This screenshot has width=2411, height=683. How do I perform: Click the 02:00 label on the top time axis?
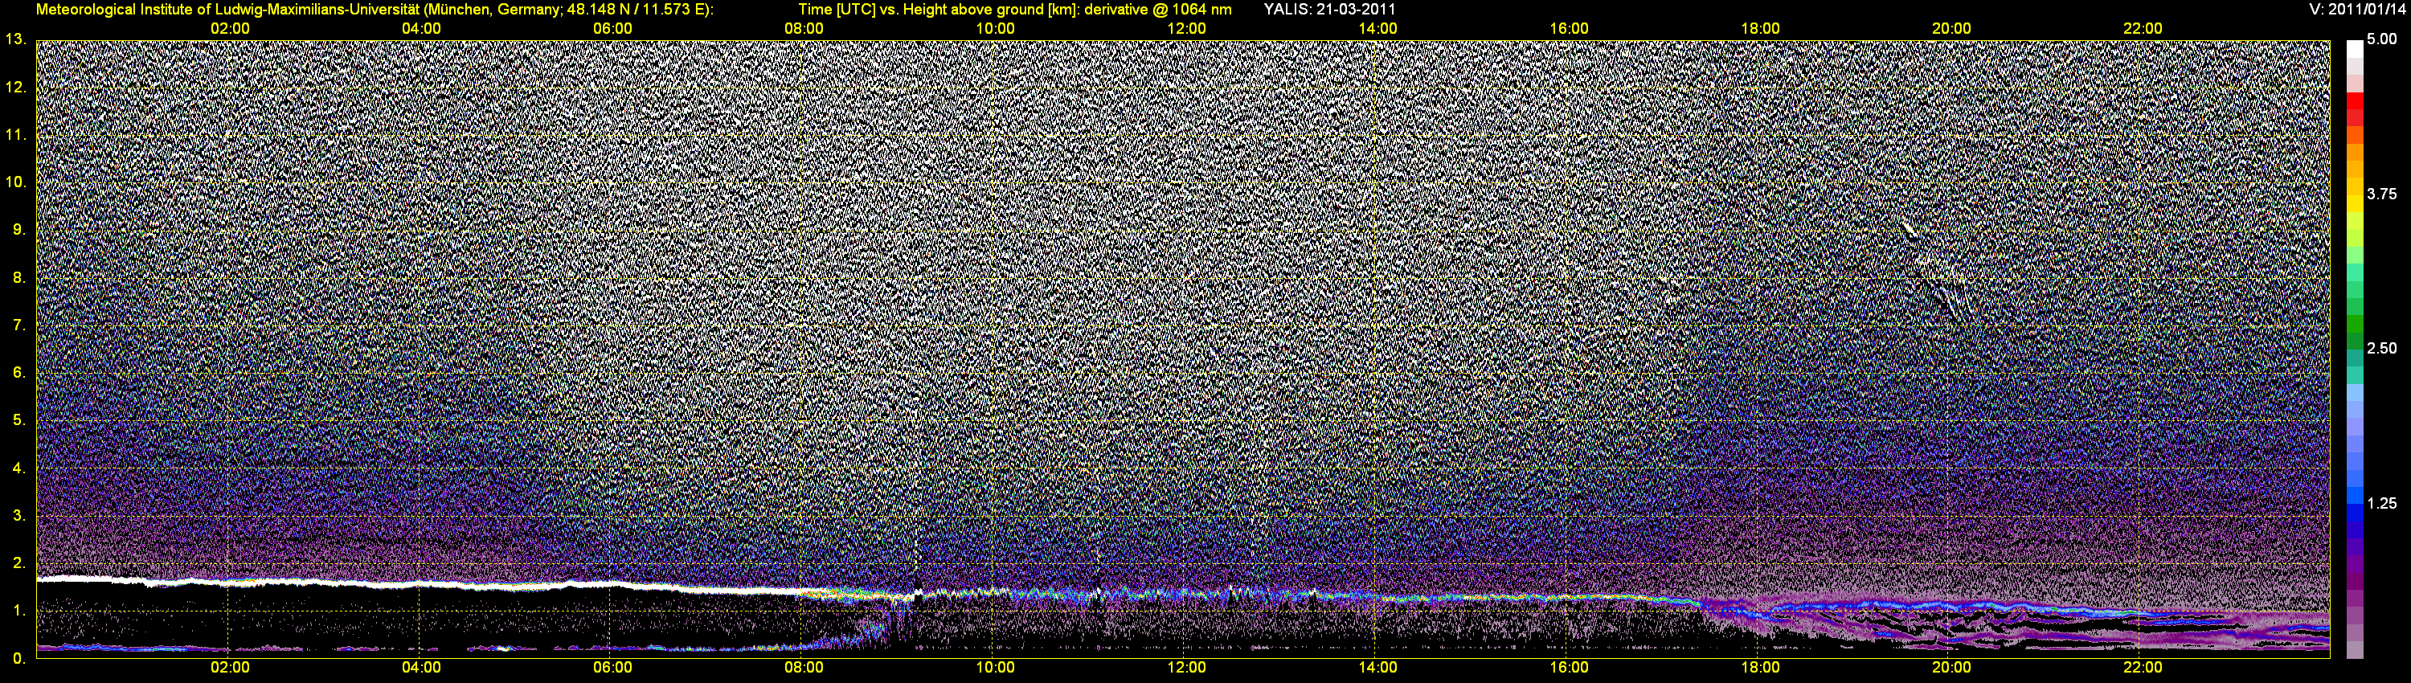[229, 29]
